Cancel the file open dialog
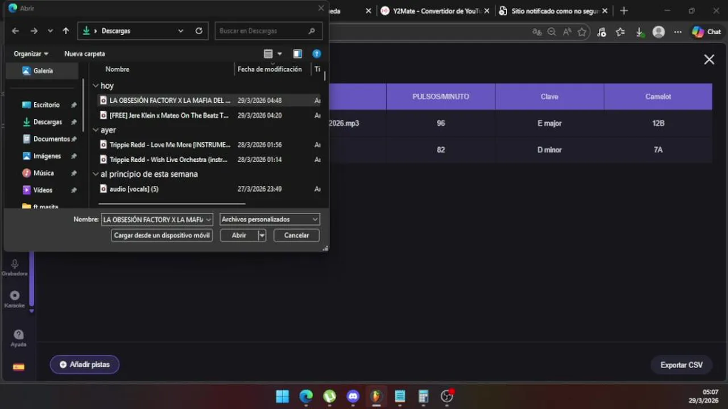Viewport: 728px width, 409px height. (296, 235)
